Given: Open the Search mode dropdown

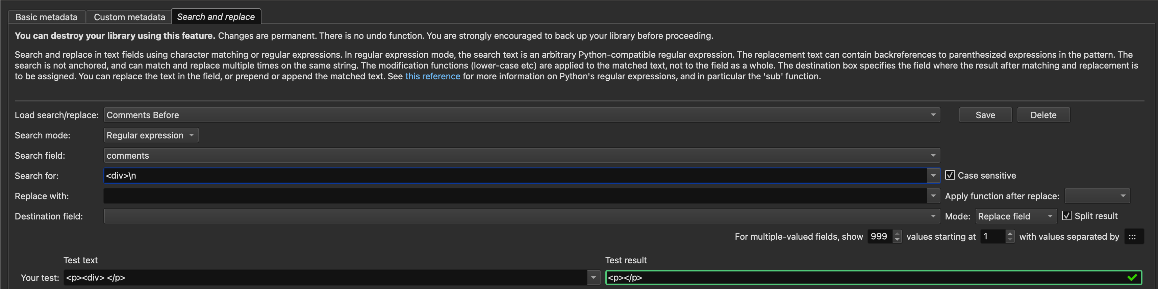Looking at the screenshot, I should pos(151,135).
